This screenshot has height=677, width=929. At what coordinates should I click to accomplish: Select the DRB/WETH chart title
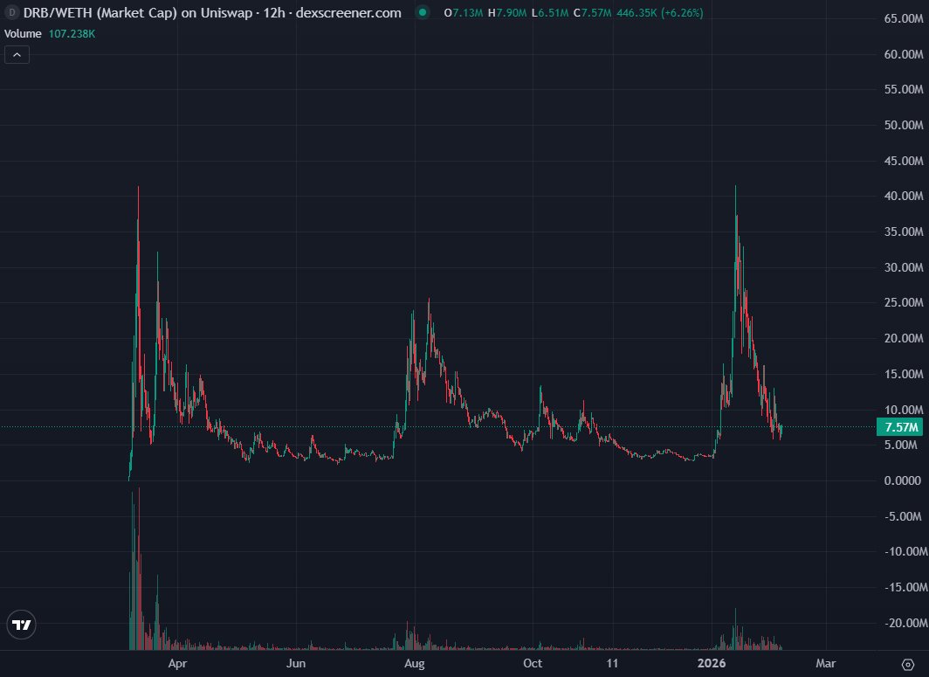(x=212, y=12)
